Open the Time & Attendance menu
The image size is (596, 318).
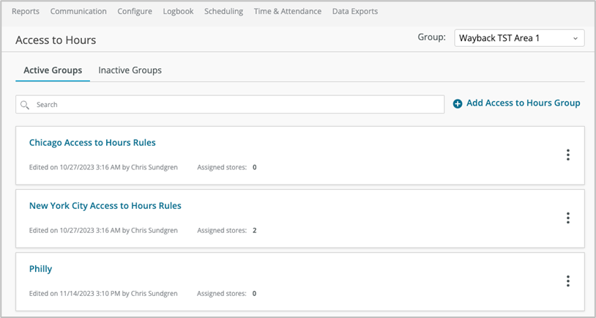[x=287, y=11]
